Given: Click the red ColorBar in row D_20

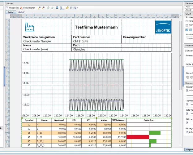Looking at the screenshot, I should [x=138, y=137].
